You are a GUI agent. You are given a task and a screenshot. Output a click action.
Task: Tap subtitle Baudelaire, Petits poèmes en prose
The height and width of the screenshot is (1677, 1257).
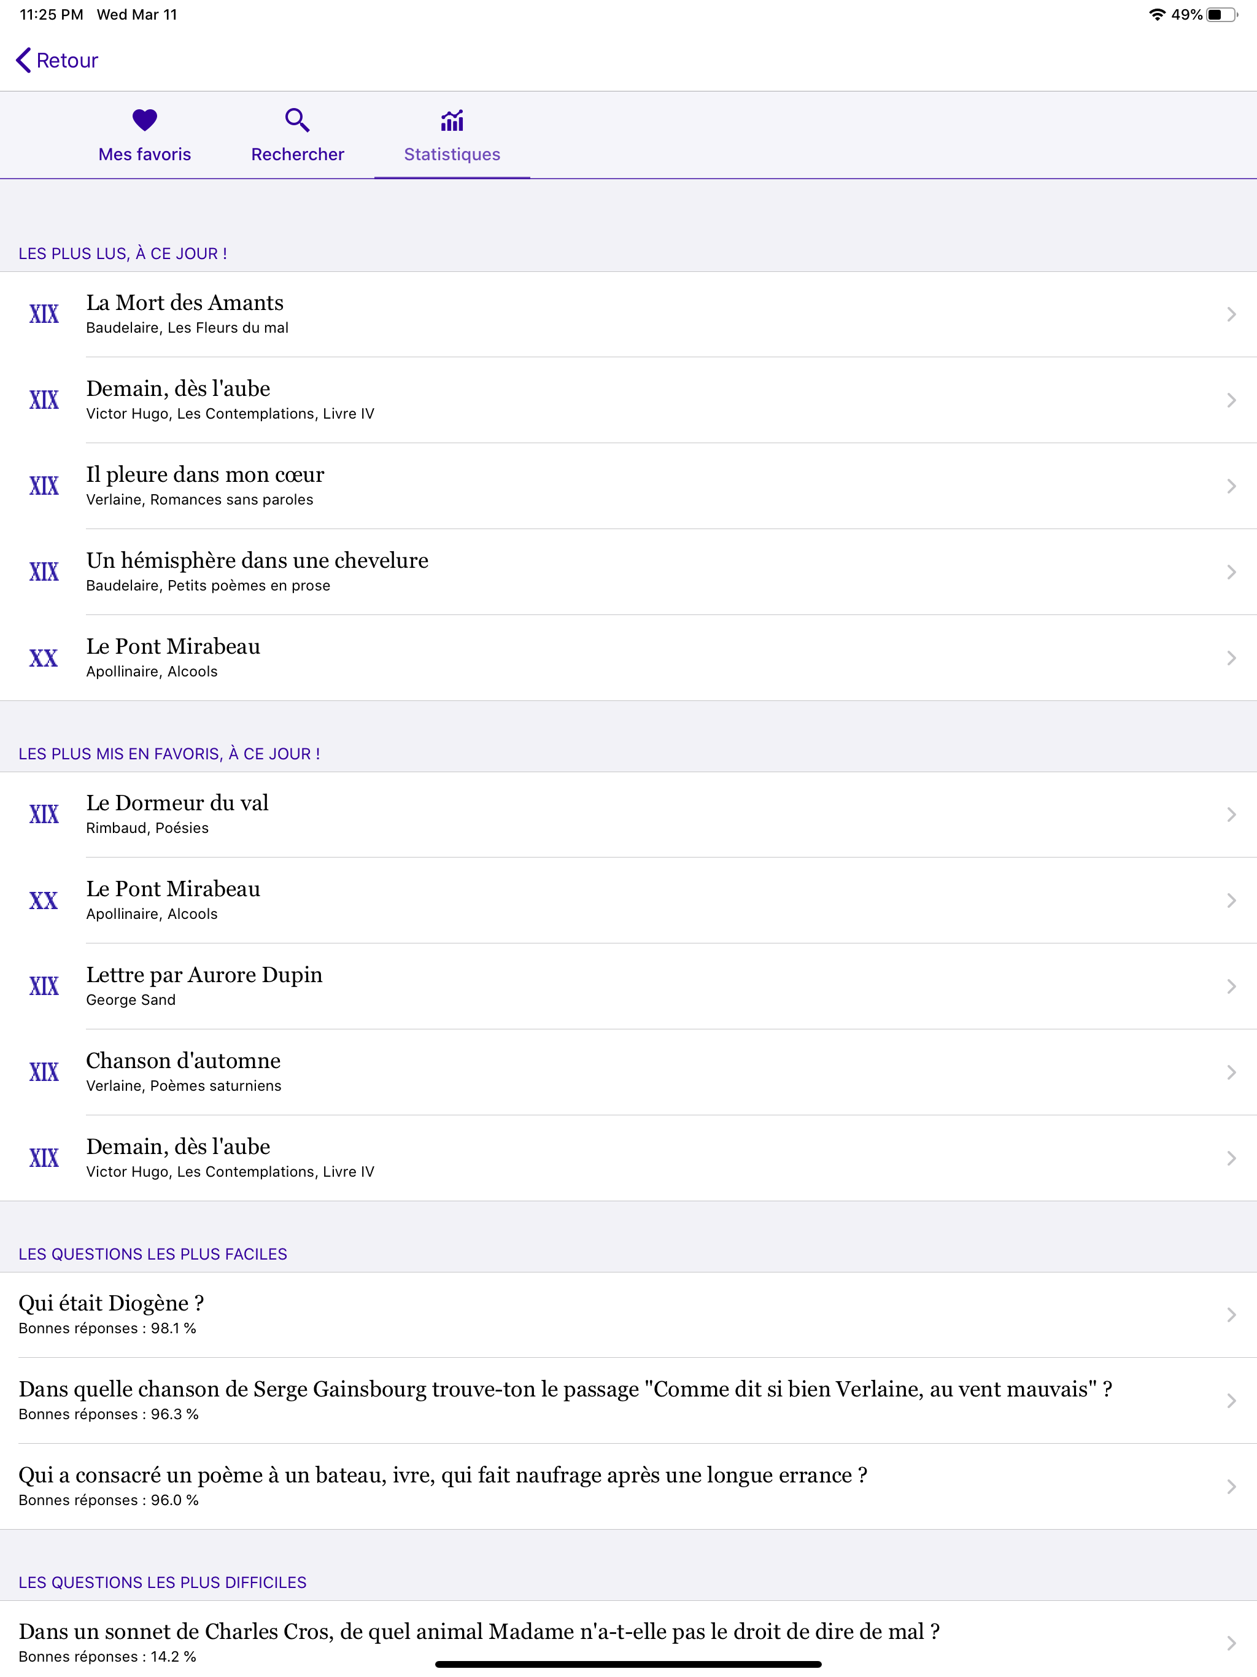[x=207, y=585]
